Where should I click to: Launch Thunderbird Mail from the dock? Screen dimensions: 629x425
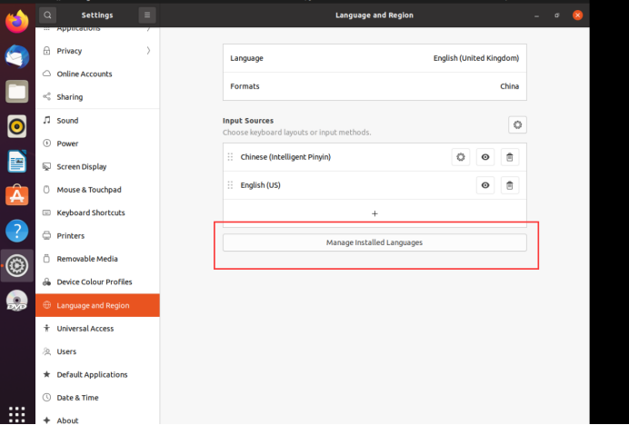[17, 56]
